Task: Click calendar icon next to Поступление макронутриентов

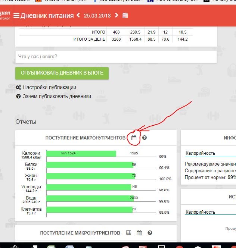Action: (x=134, y=138)
